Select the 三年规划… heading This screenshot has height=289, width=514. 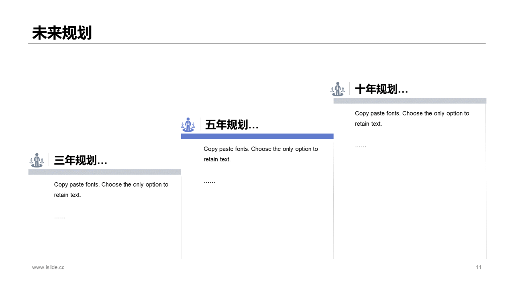pos(80,161)
